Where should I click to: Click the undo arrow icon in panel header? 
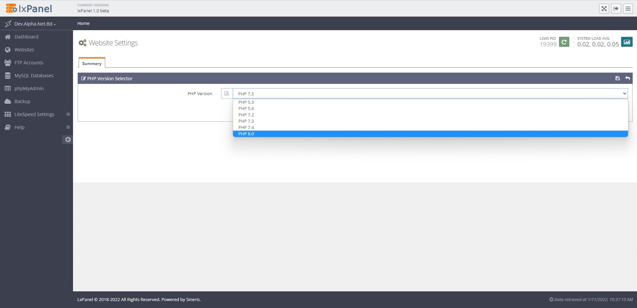[627, 78]
